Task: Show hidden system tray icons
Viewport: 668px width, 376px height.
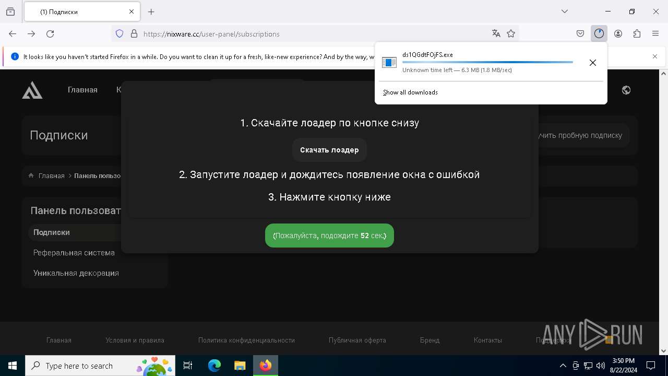Action: 563,366
